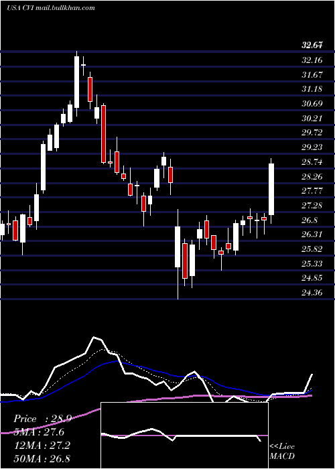Image resolution: width=335 pixels, height=469 pixels.
Task: Click the 24.85 price axis label
Action: point(312,278)
